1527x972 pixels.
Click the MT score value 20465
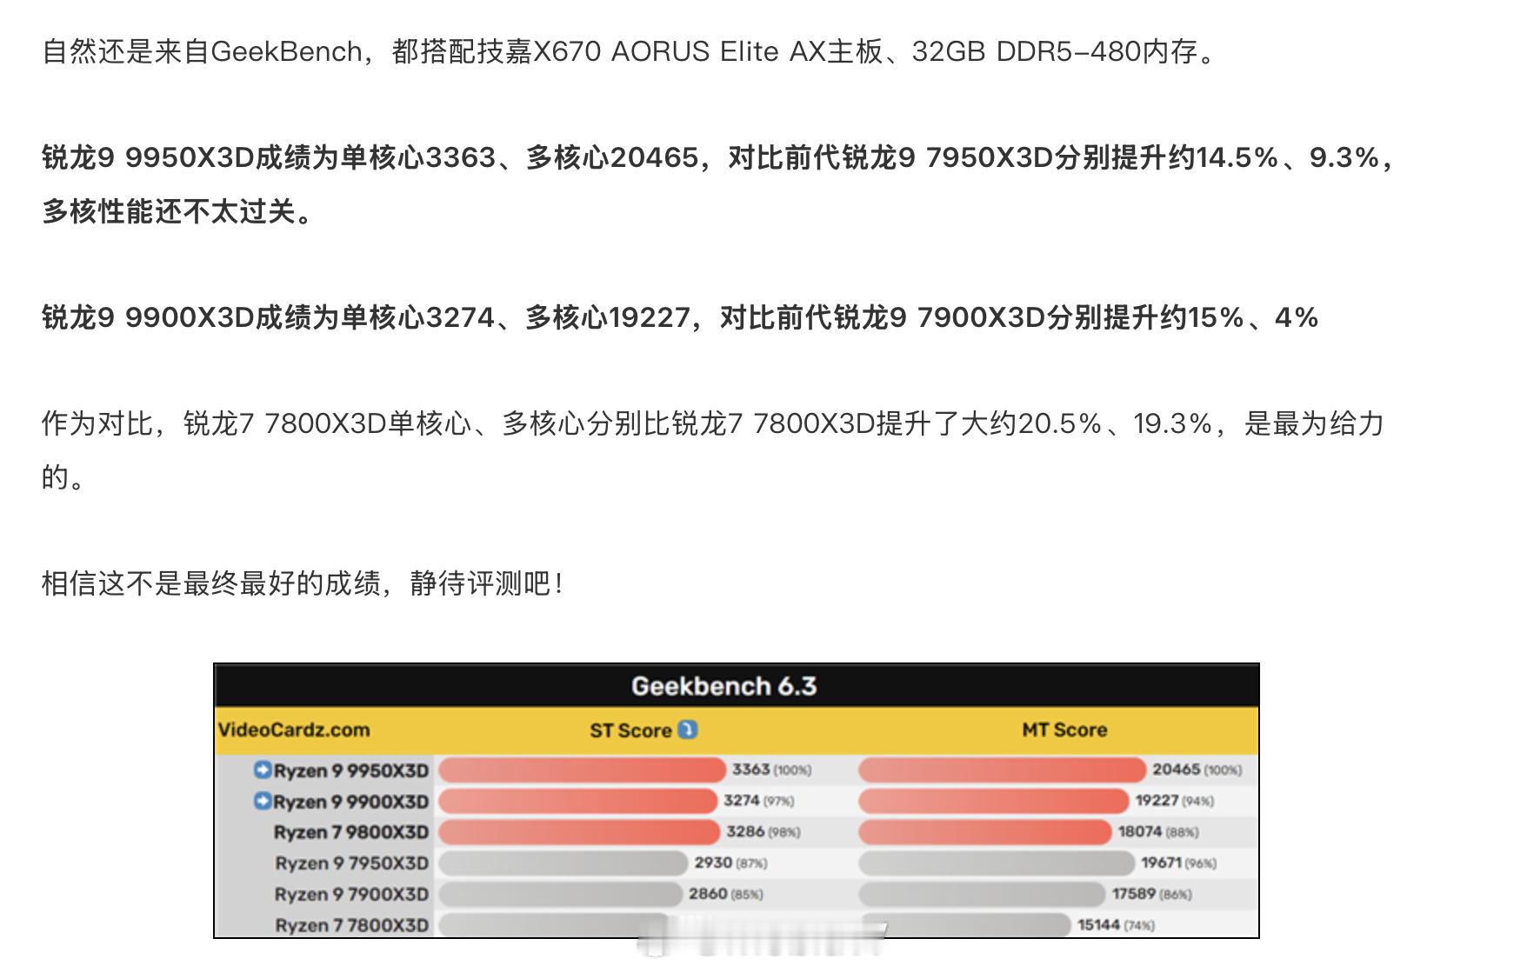click(1177, 769)
